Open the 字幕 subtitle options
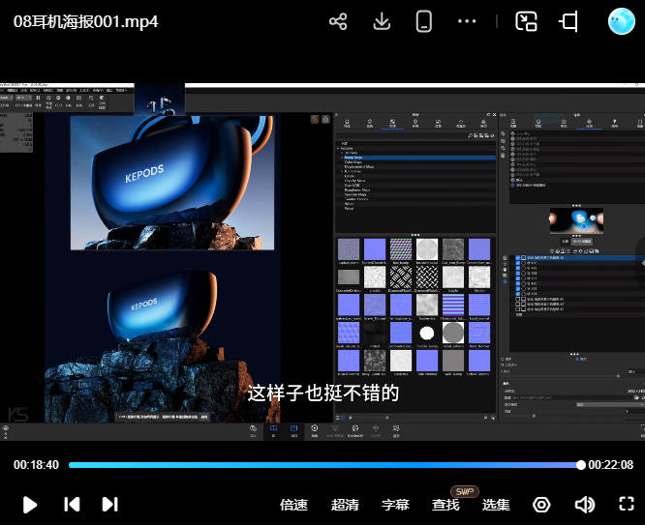Image resolution: width=645 pixels, height=525 pixels. 395,505
